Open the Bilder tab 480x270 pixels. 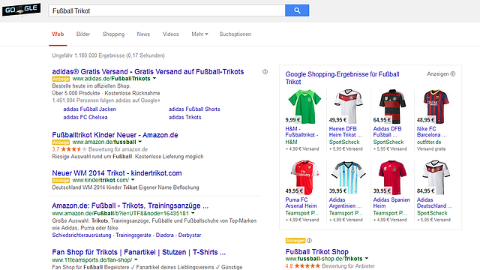click(x=83, y=34)
